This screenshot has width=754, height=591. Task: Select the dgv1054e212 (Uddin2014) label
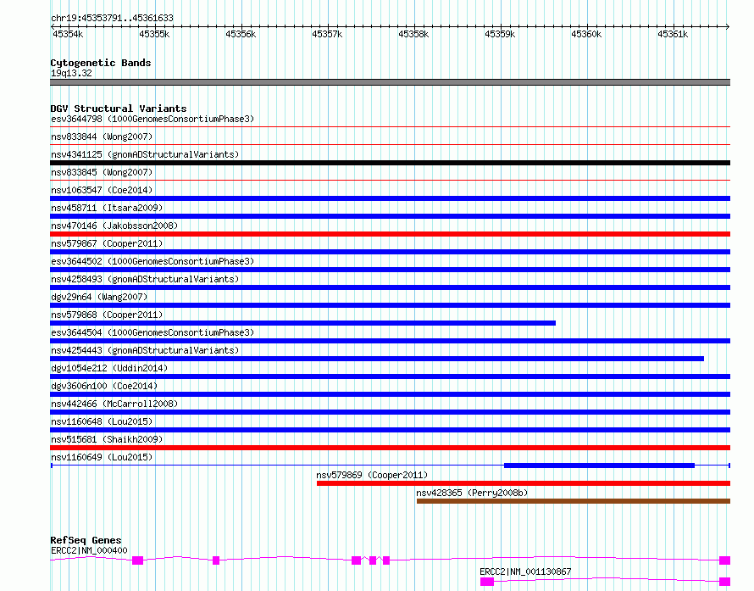109,368
